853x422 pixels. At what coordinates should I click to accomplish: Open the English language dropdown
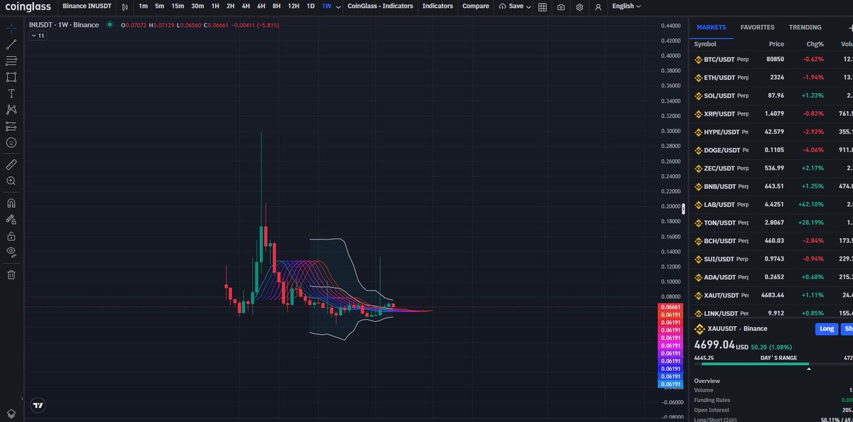[626, 6]
